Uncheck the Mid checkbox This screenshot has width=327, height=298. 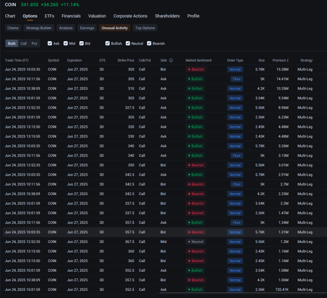tap(66, 44)
